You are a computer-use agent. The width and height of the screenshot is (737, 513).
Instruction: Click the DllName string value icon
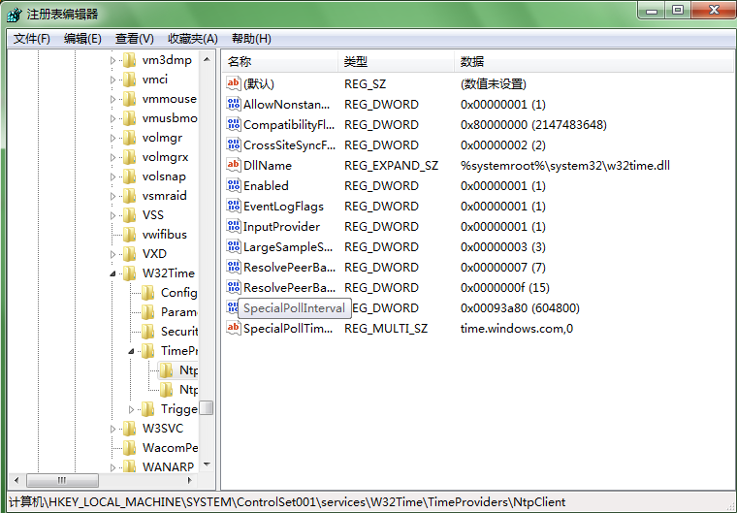pos(233,165)
